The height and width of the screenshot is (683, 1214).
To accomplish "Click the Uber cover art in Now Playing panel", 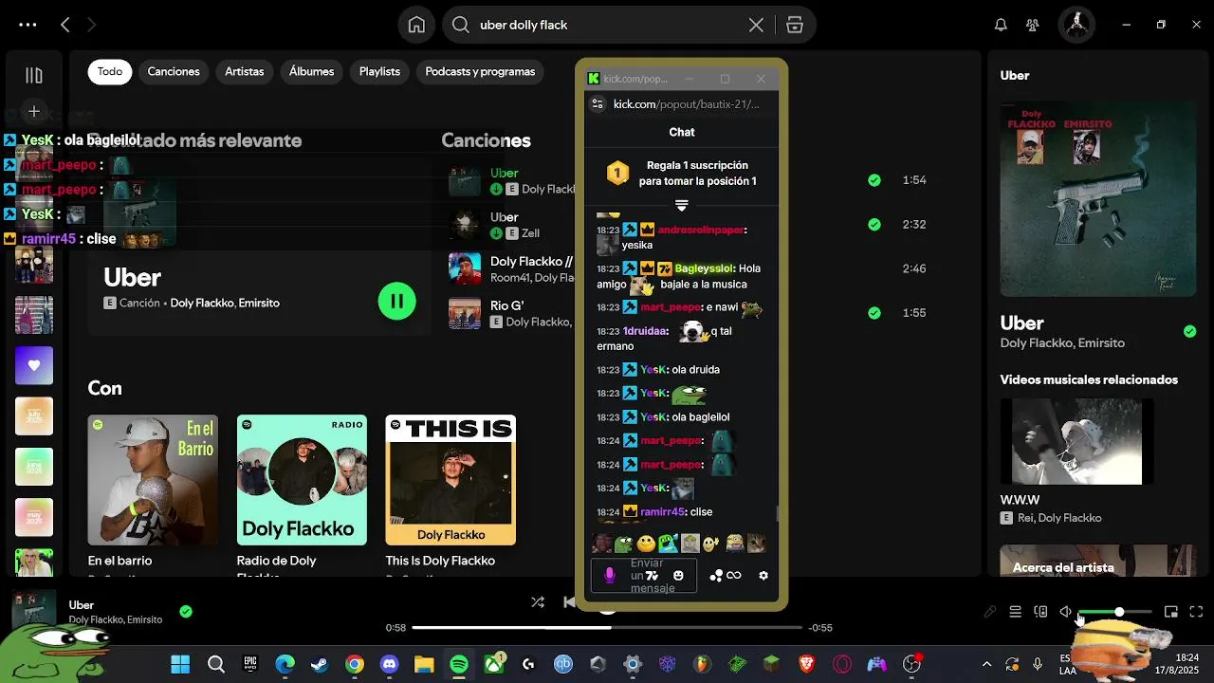I will [x=1097, y=199].
